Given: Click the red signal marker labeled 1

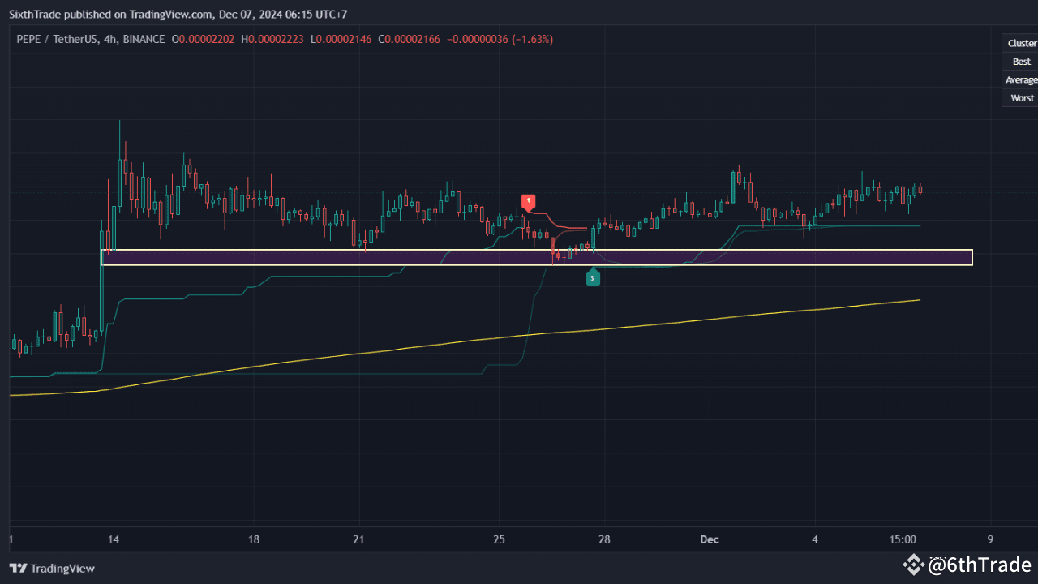Looking at the screenshot, I should (528, 200).
